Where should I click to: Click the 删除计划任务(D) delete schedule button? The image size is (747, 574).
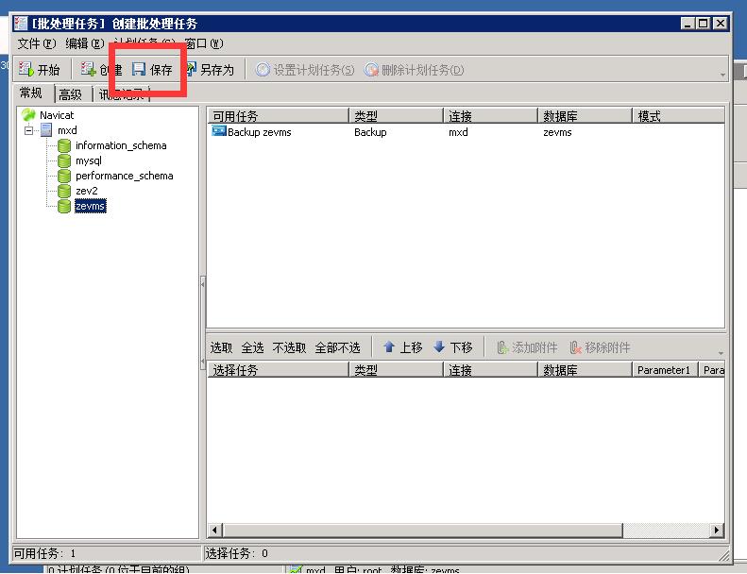coord(414,70)
